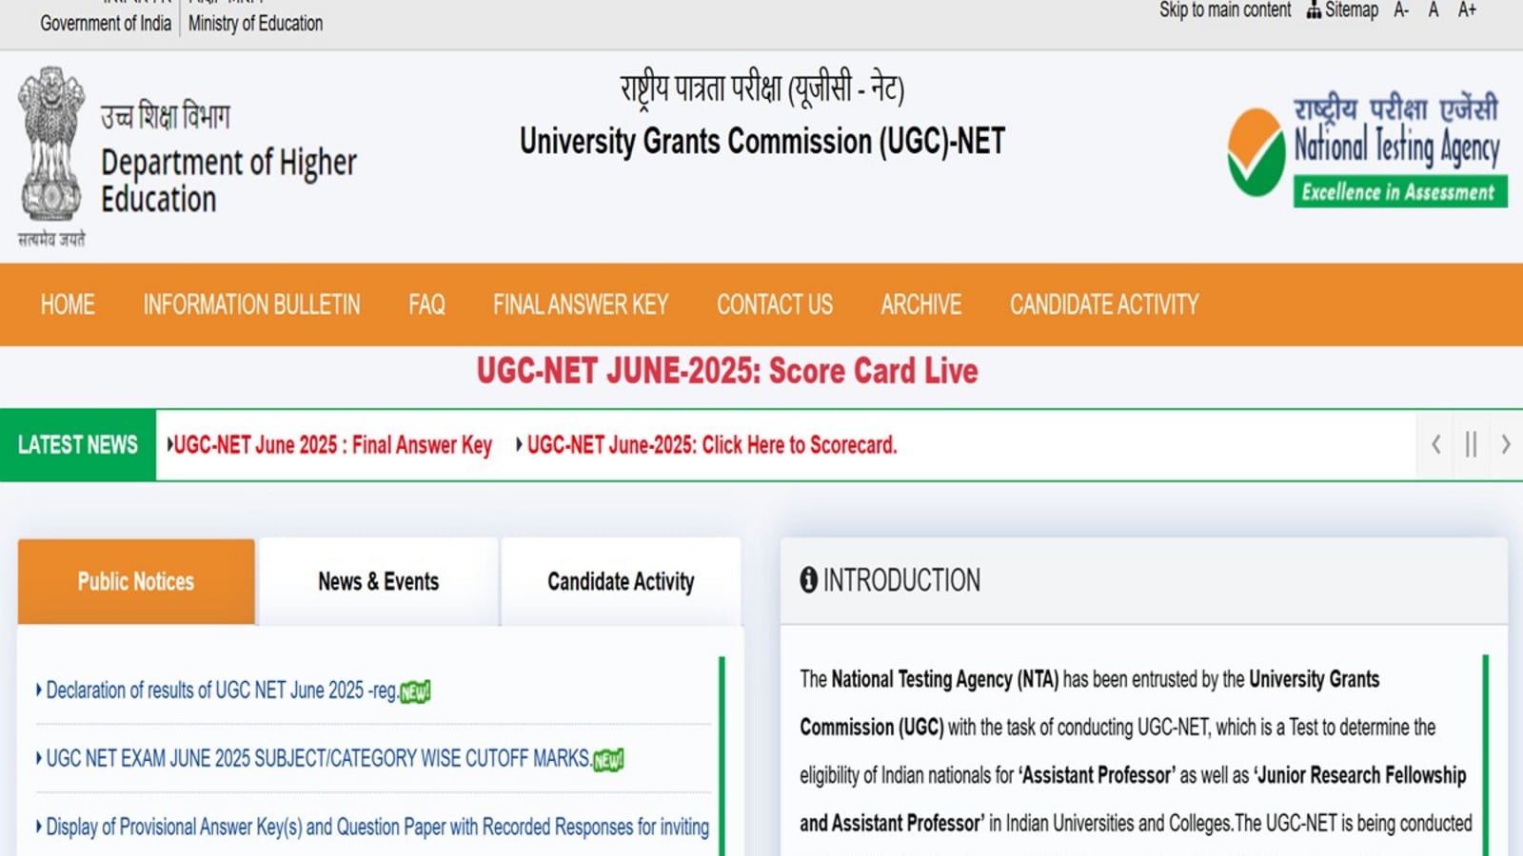Open the Information Bulletin menu
Screen dimensions: 1523x856
[x=251, y=304]
